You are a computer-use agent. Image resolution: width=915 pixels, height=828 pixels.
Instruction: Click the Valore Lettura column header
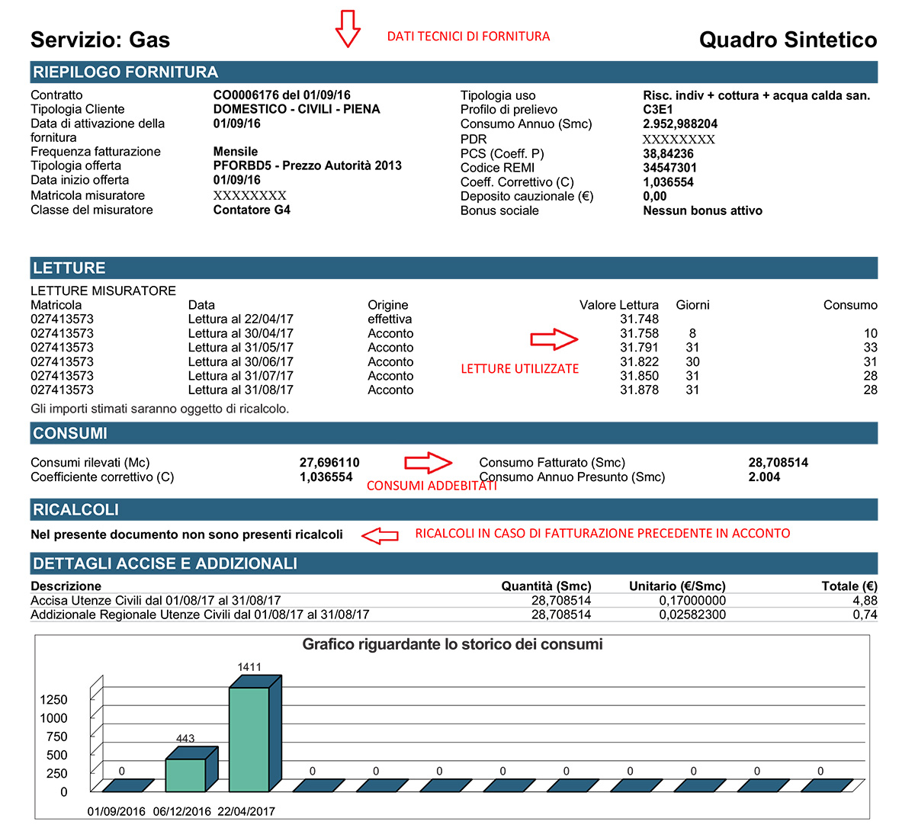point(619,305)
